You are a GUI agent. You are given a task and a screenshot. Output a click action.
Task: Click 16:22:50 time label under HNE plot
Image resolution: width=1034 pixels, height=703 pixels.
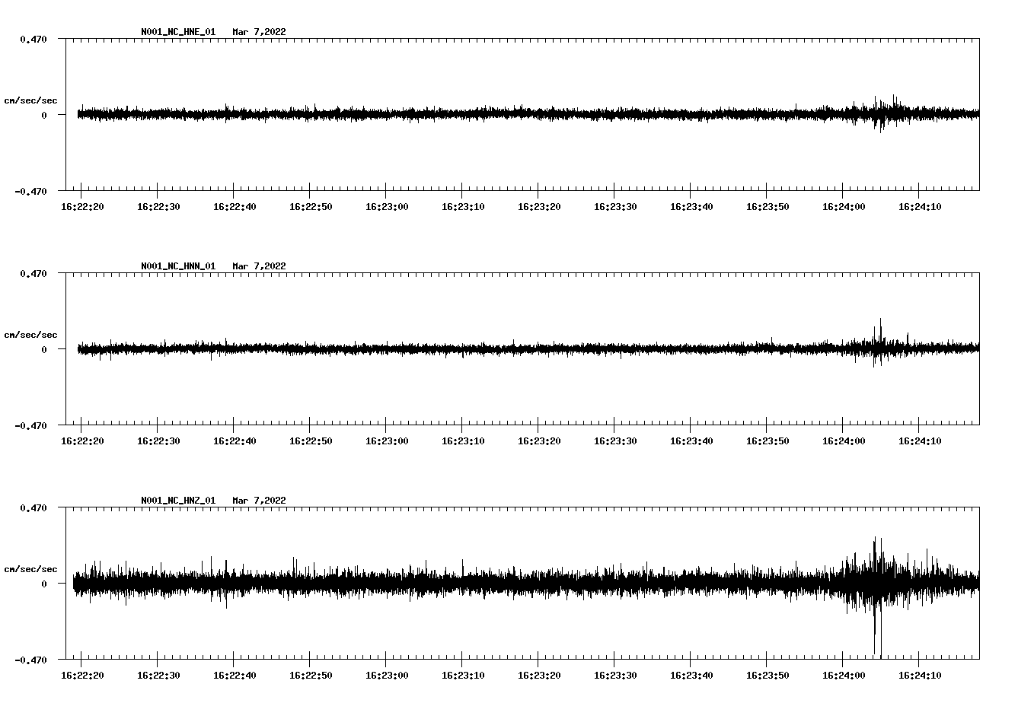coord(311,206)
